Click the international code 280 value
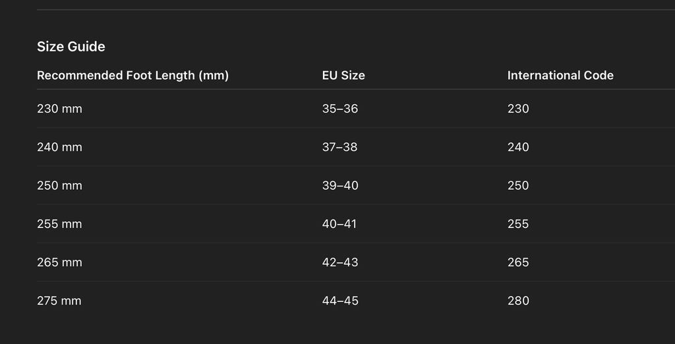675x344 pixels. tap(518, 301)
